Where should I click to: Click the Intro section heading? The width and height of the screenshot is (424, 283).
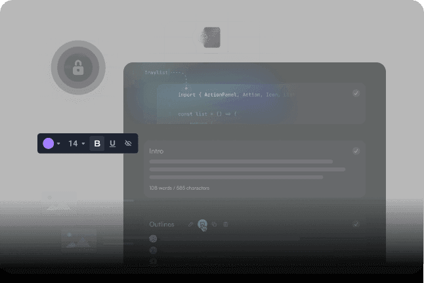tap(156, 151)
